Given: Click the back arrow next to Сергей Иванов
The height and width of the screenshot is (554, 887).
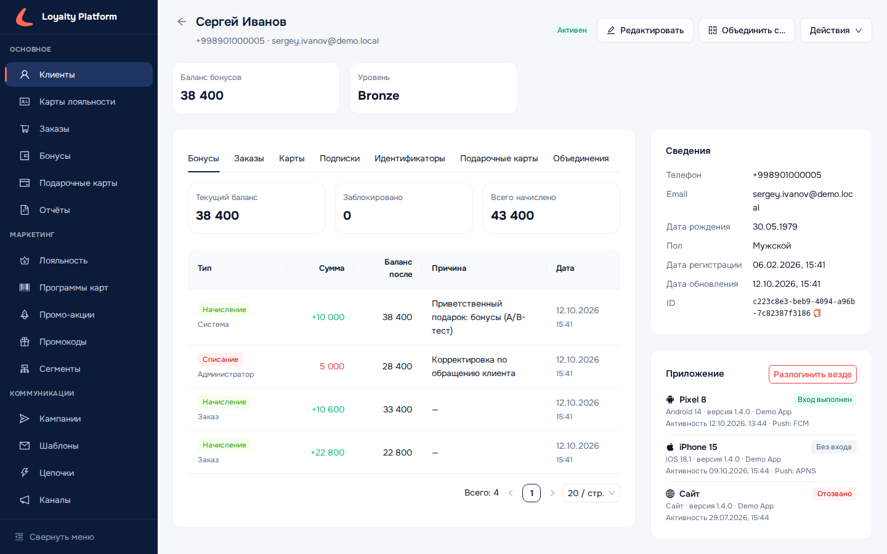Looking at the screenshot, I should (182, 22).
